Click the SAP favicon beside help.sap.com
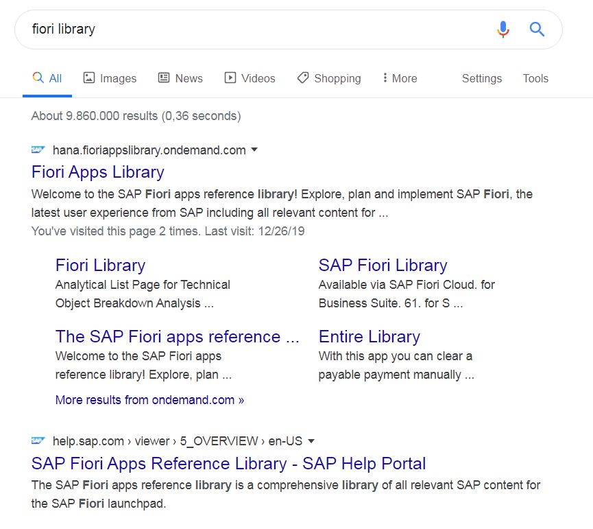593x529 pixels. coord(38,440)
